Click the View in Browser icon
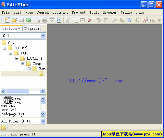Viewport: 164px width, 138px height. click(x=59, y=20)
